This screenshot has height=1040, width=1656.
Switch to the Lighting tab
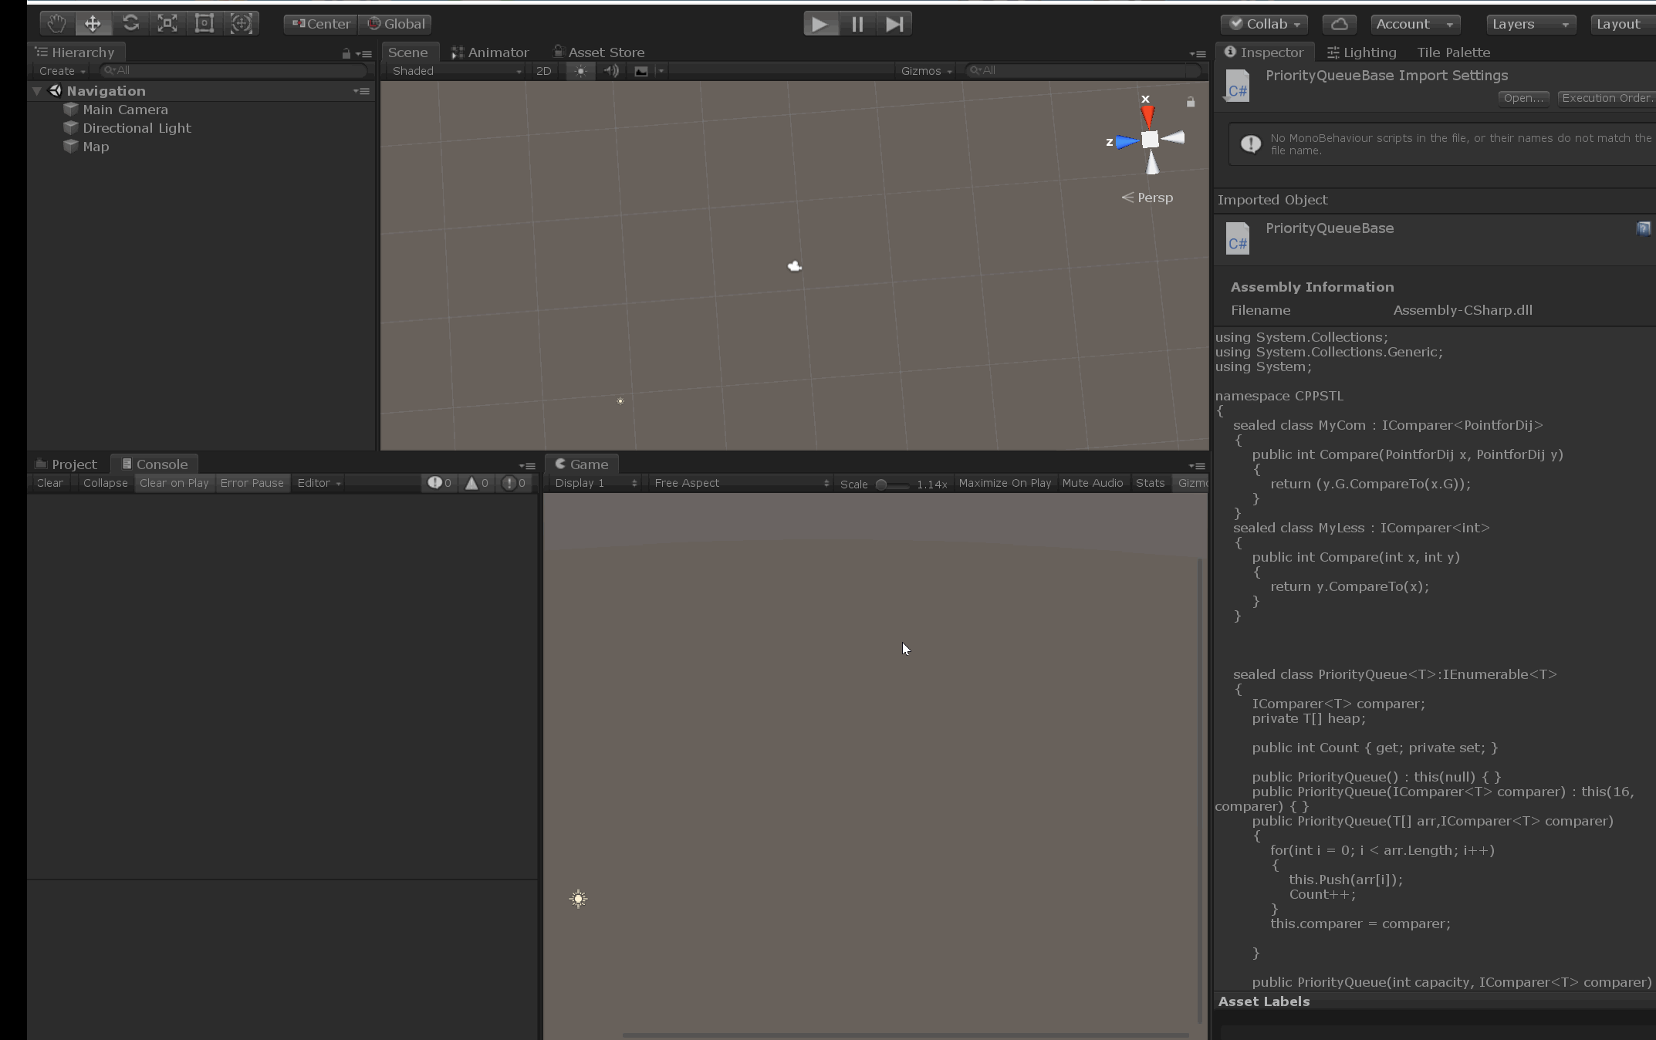[1362, 52]
